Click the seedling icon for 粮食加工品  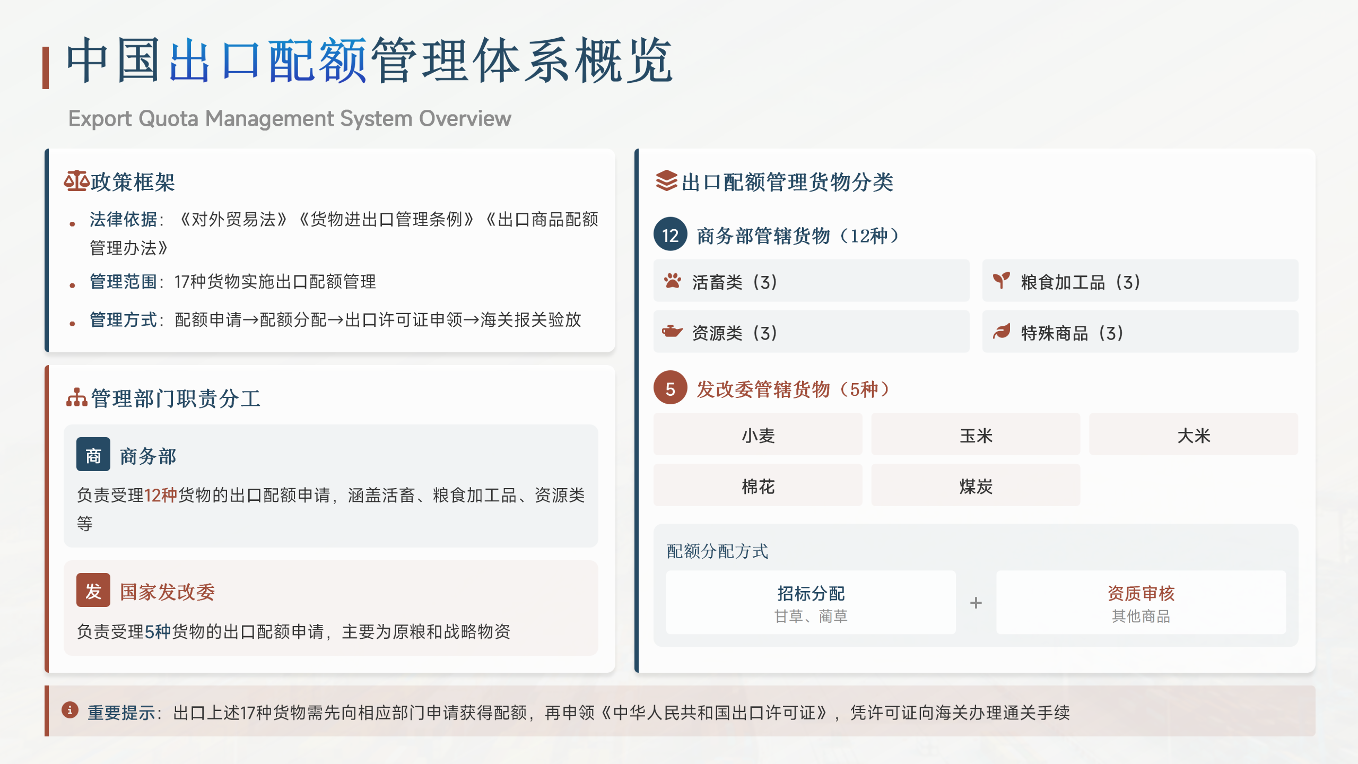tap(1001, 281)
